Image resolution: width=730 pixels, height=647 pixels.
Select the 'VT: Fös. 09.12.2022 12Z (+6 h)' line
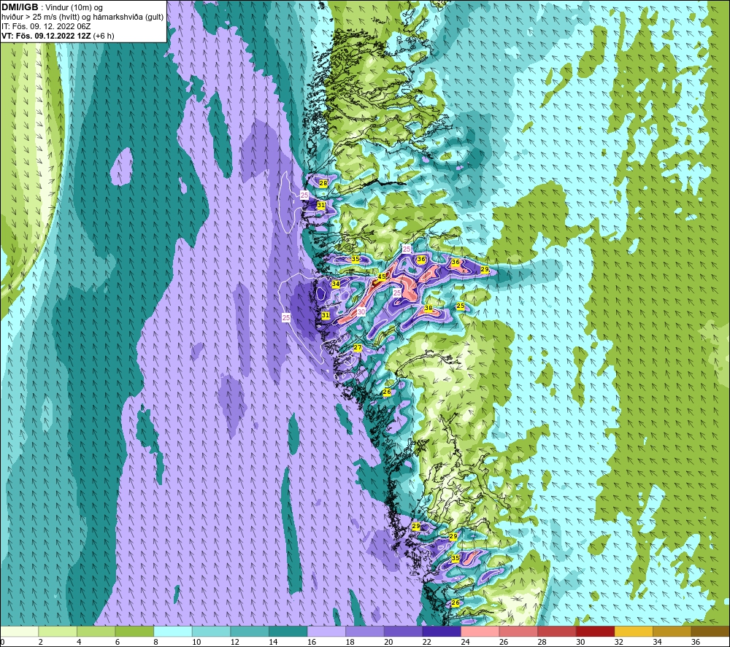click(x=58, y=35)
